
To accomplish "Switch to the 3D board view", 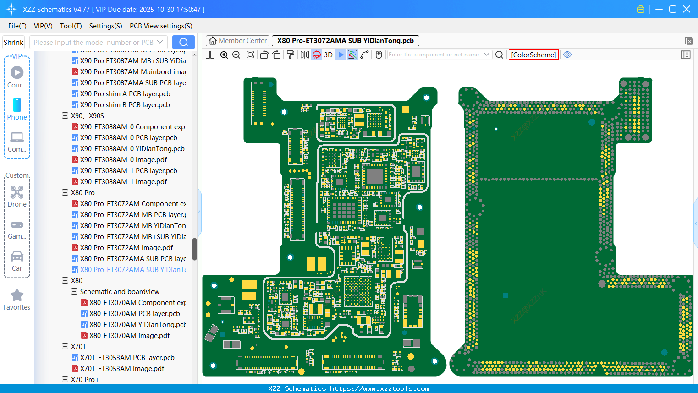I will 328,55.
